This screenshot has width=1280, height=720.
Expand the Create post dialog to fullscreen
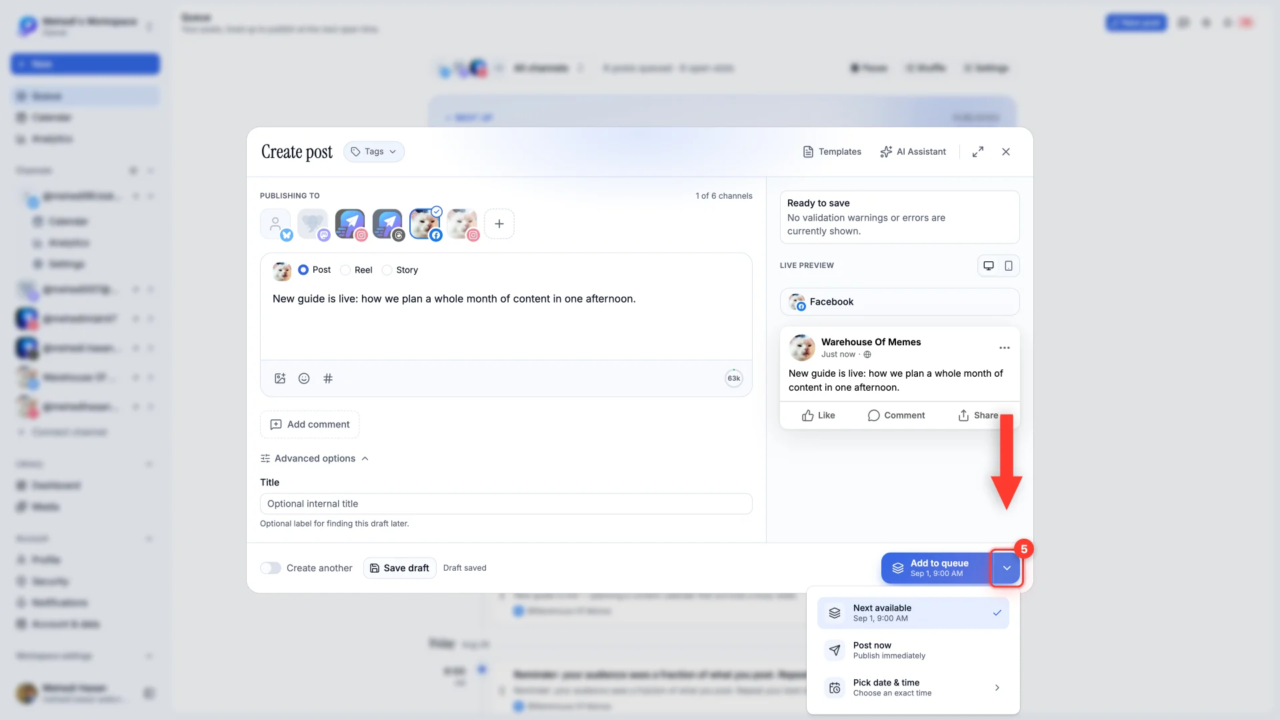coord(977,152)
